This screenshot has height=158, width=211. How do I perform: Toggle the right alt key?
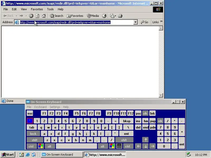(x=103, y=146)
